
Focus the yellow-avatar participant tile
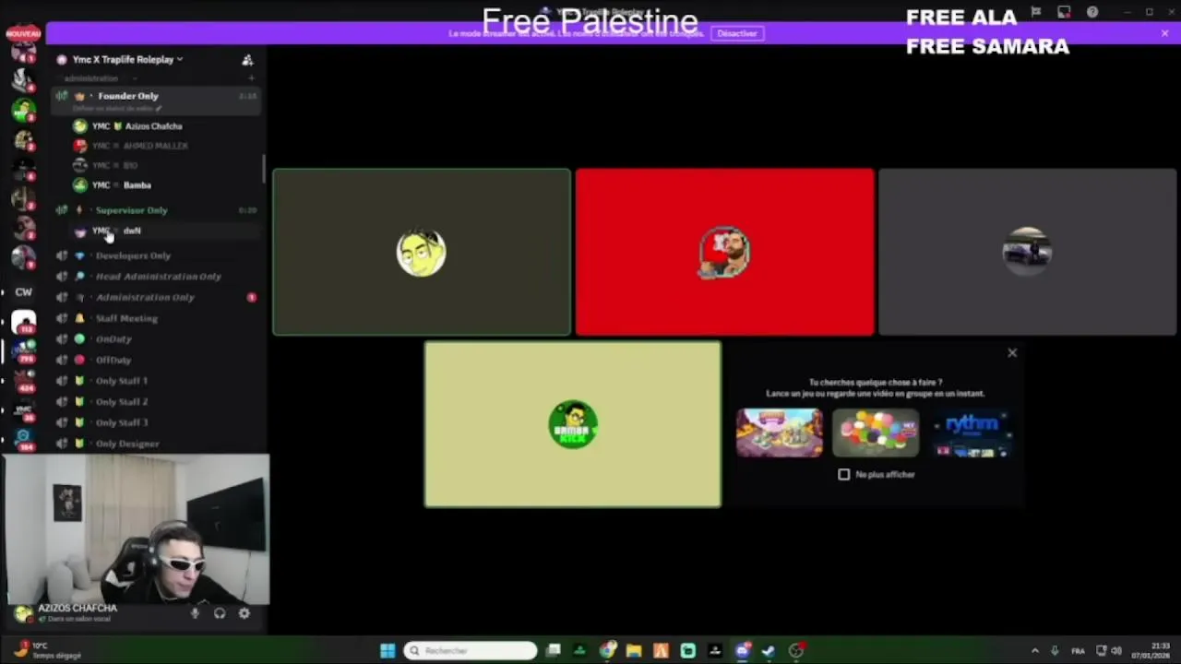coord(422,252)
